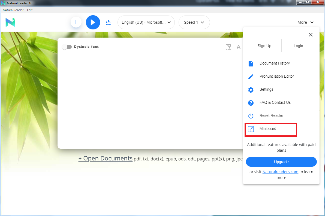Convert text to MP3 icon

pyautogui.click(x=109, y=23)
